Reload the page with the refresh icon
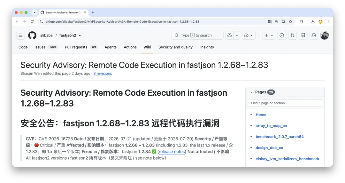Viewport: 345px width, 183px height. [32, 22]
